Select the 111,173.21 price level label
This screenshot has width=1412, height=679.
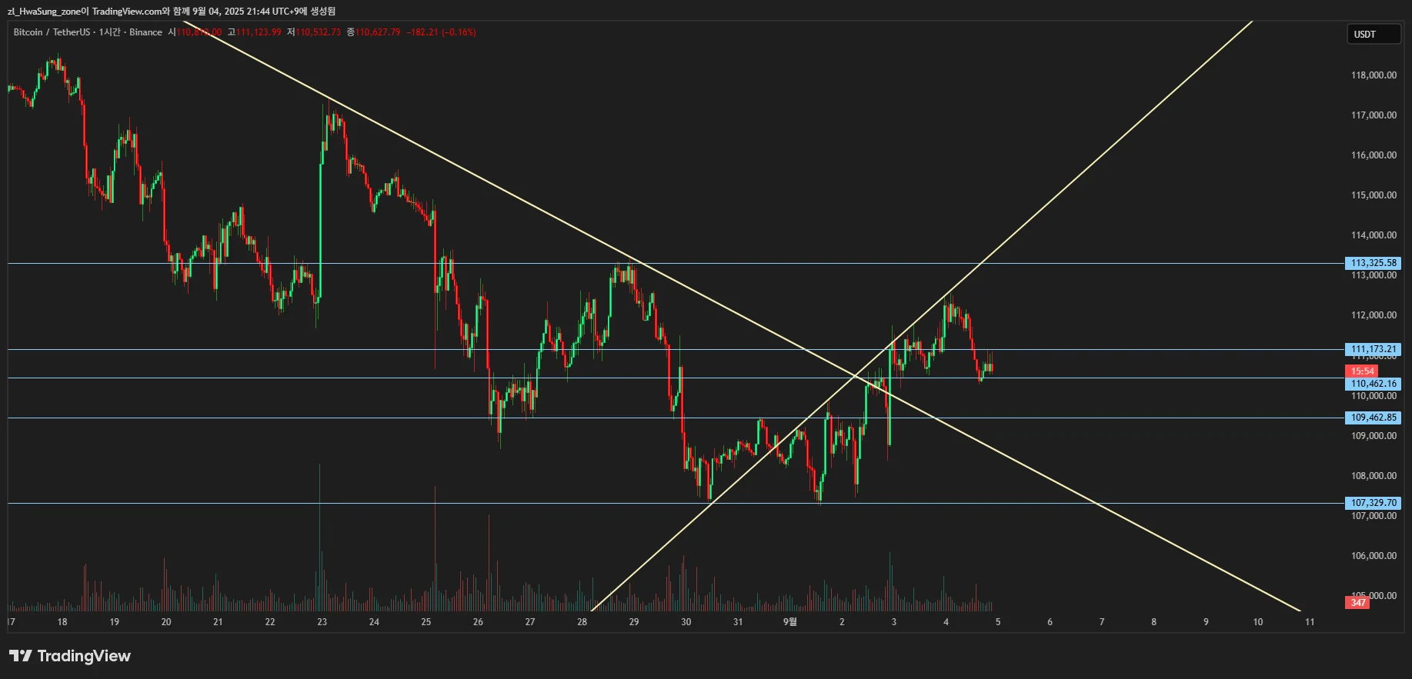pos(1374,349)
